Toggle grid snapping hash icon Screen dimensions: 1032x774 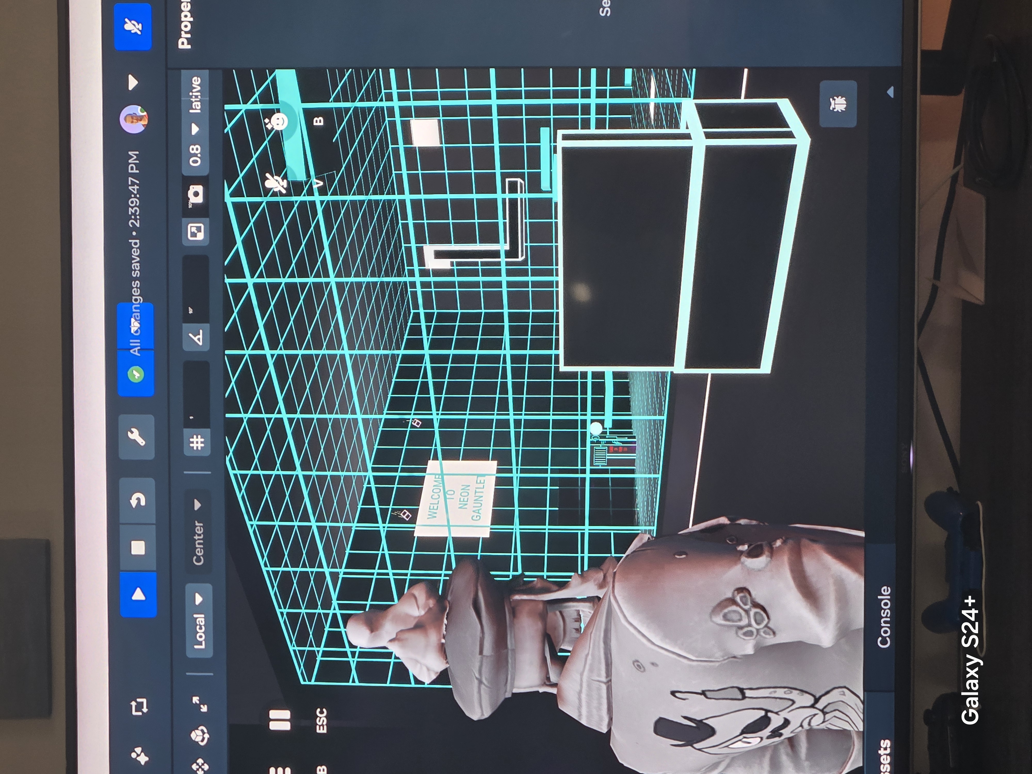pos(197,441)
